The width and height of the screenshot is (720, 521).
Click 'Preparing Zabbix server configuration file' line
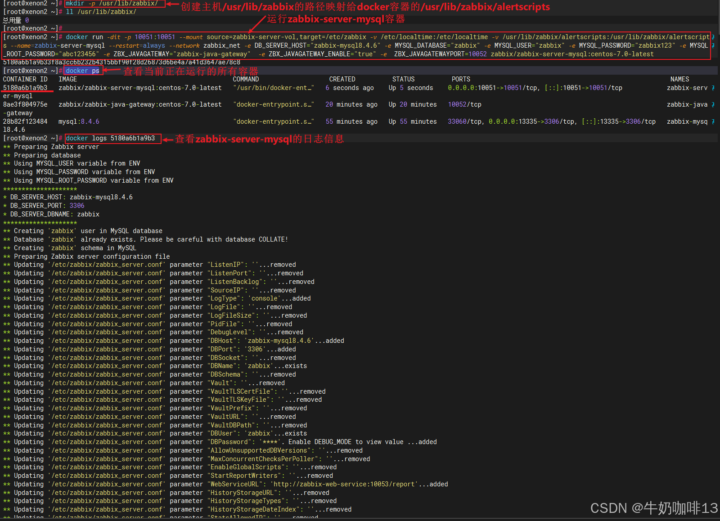(x=86, y=256)
